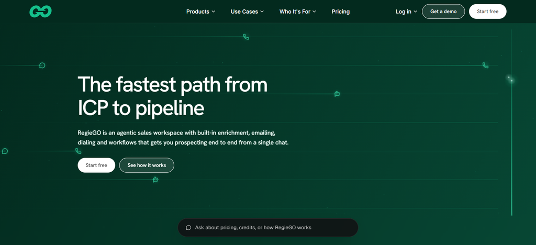
Task: Click the phone icon near the right edge
Action: tap(485, 65)
